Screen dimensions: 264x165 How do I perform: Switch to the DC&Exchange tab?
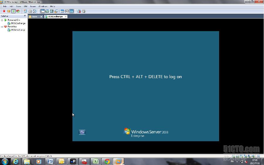(55, 16)
